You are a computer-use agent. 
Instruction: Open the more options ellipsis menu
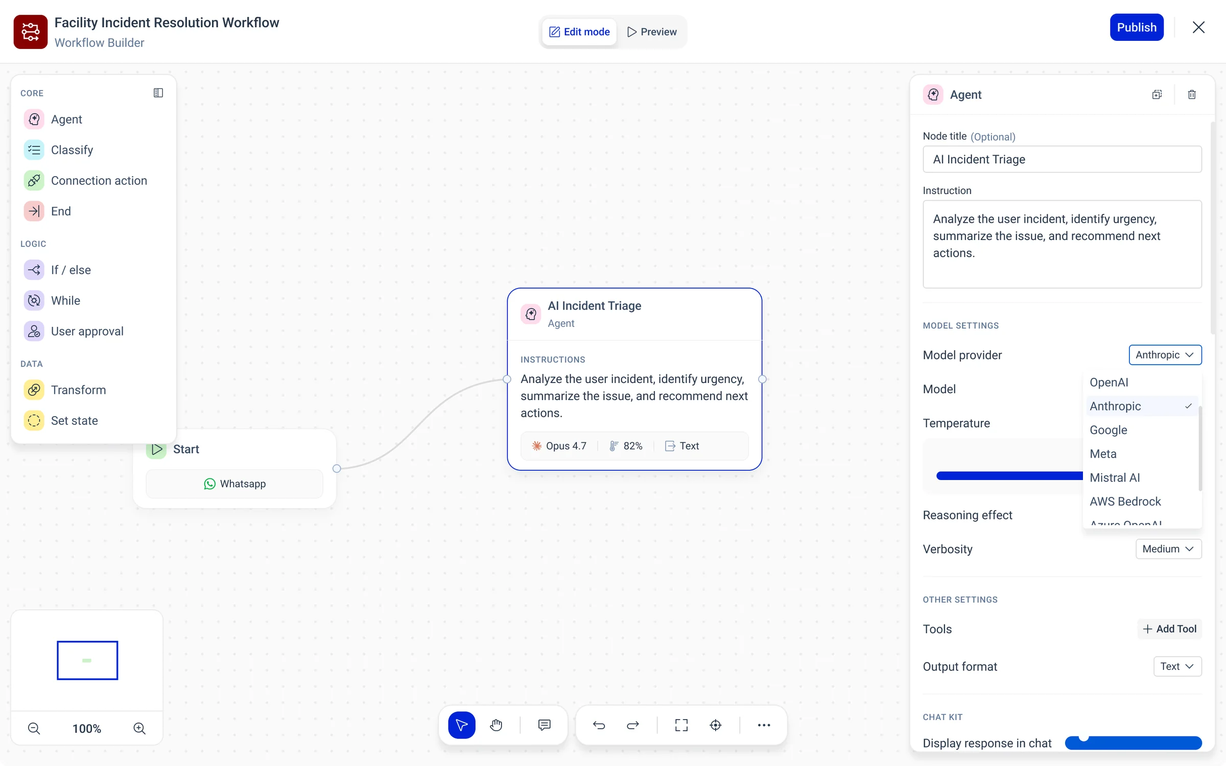tap(764, 725)
